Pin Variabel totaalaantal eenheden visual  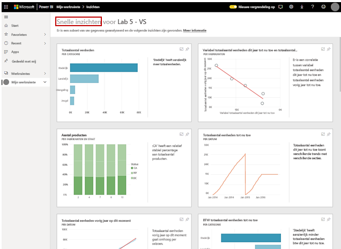pyautogui.click(x=329, y=49)
